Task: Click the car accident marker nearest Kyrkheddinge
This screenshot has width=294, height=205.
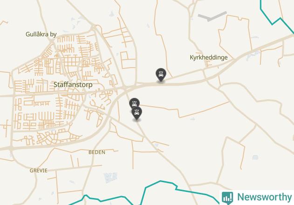Action: [x=161, y=75]
